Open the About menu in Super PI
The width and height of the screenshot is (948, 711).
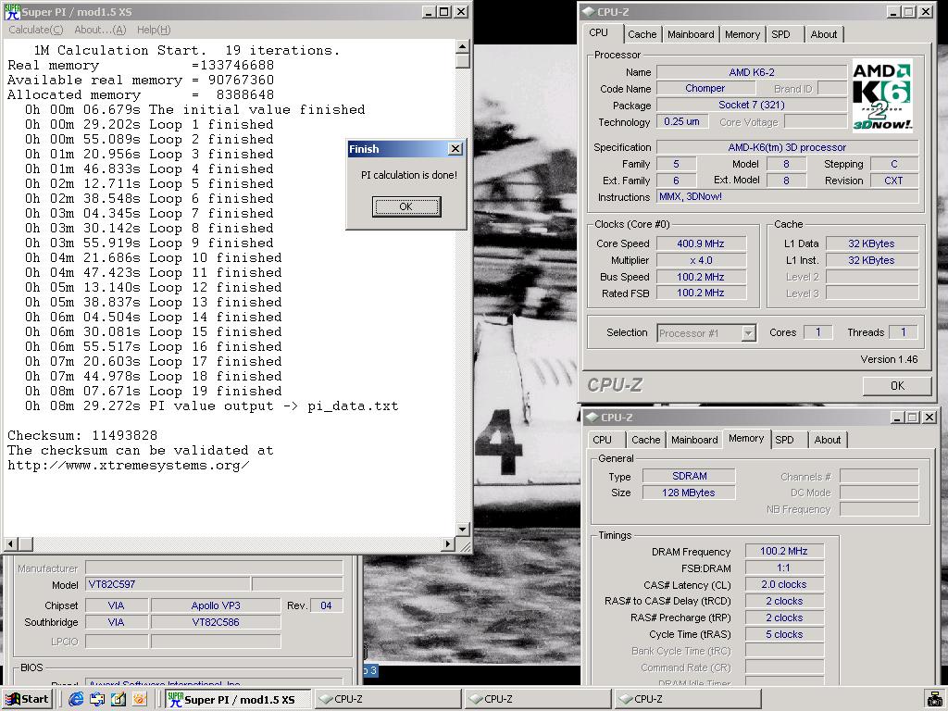point(100,30)
